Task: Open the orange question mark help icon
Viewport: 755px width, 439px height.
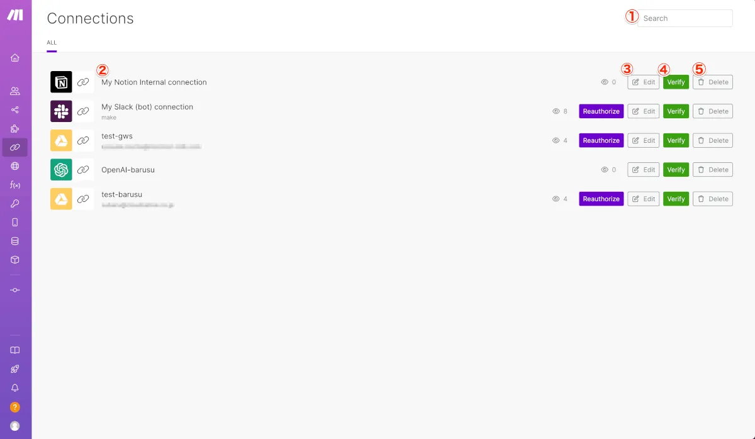Action: click(x=15, y=407)
